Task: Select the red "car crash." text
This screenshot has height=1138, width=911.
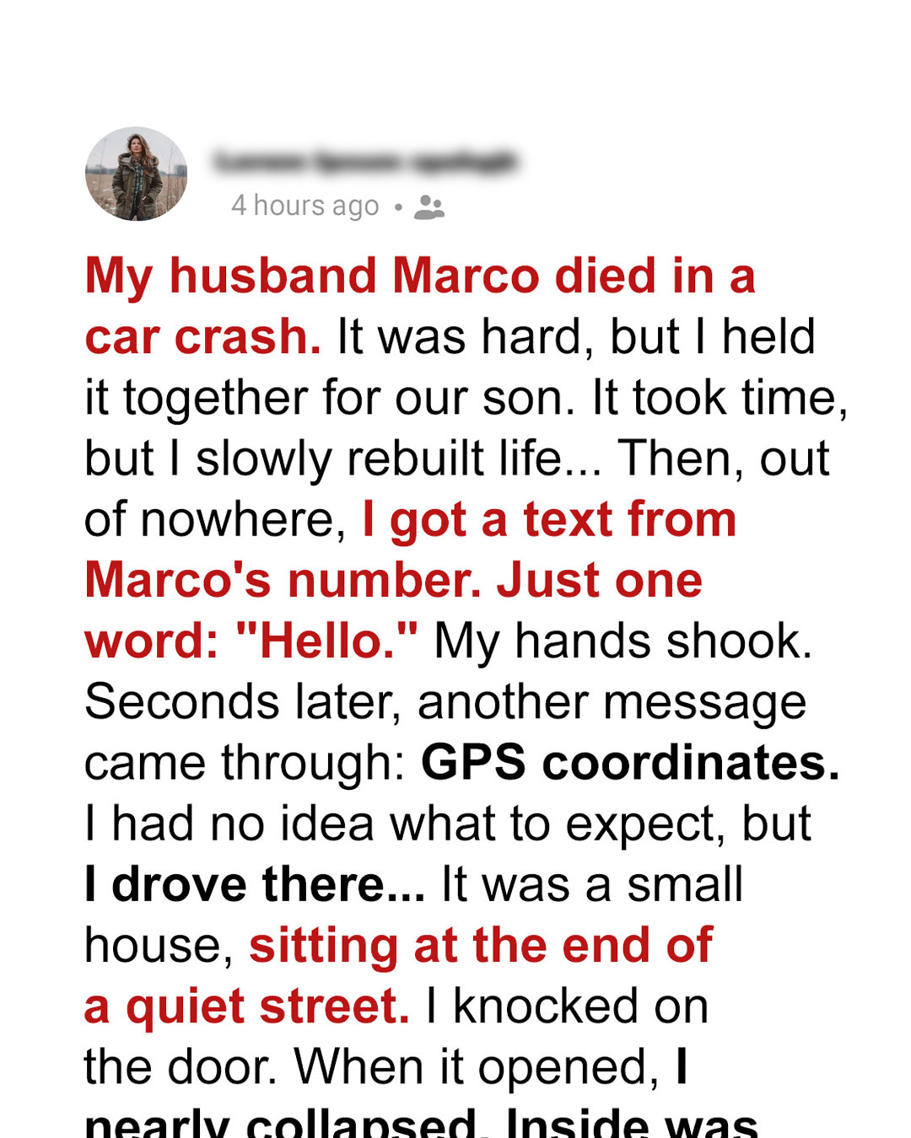Action: [202, 337]
